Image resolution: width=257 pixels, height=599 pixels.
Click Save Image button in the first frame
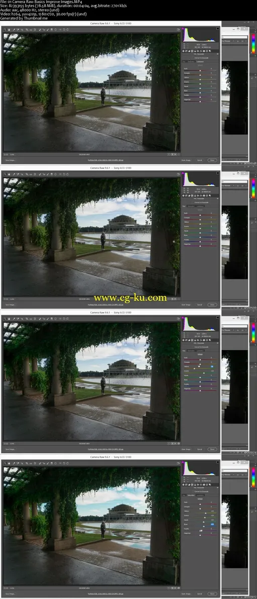[11, 160]
